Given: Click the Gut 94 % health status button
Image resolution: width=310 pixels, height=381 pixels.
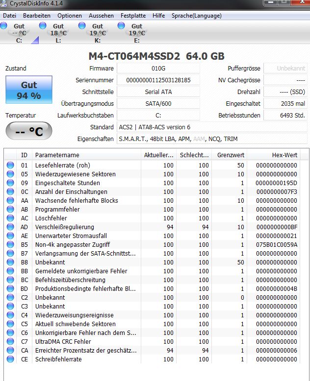Looking at the screenshot, I should tap(29, 90).
